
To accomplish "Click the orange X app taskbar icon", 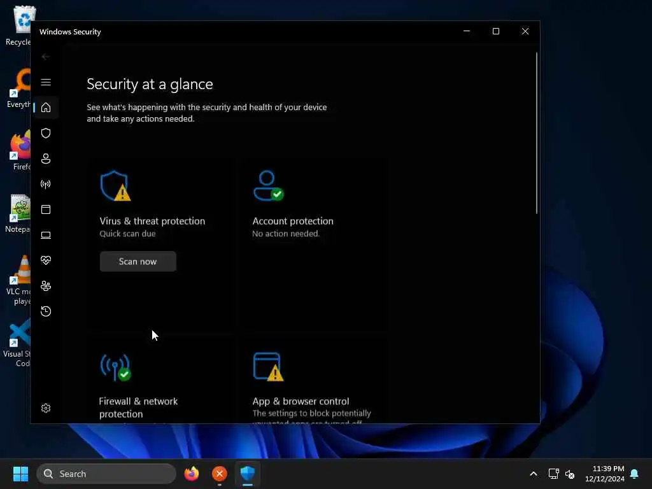I will (x=220, y=474).
